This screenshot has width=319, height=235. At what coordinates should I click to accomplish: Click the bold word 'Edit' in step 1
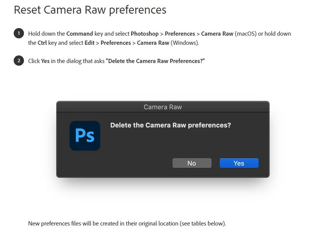[x=89, y=43]
